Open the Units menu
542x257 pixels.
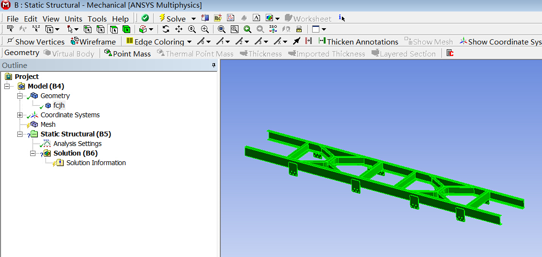pos(73,19)
